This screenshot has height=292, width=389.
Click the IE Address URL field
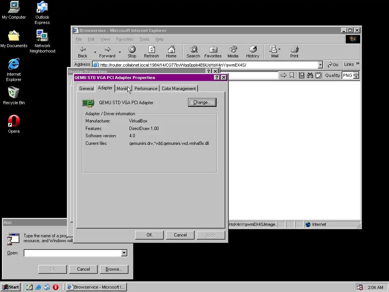point(206,65)
